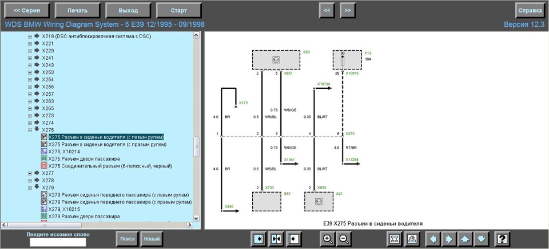
Task: Click the arrow icon next to X219 DSC
Action: 37,36
